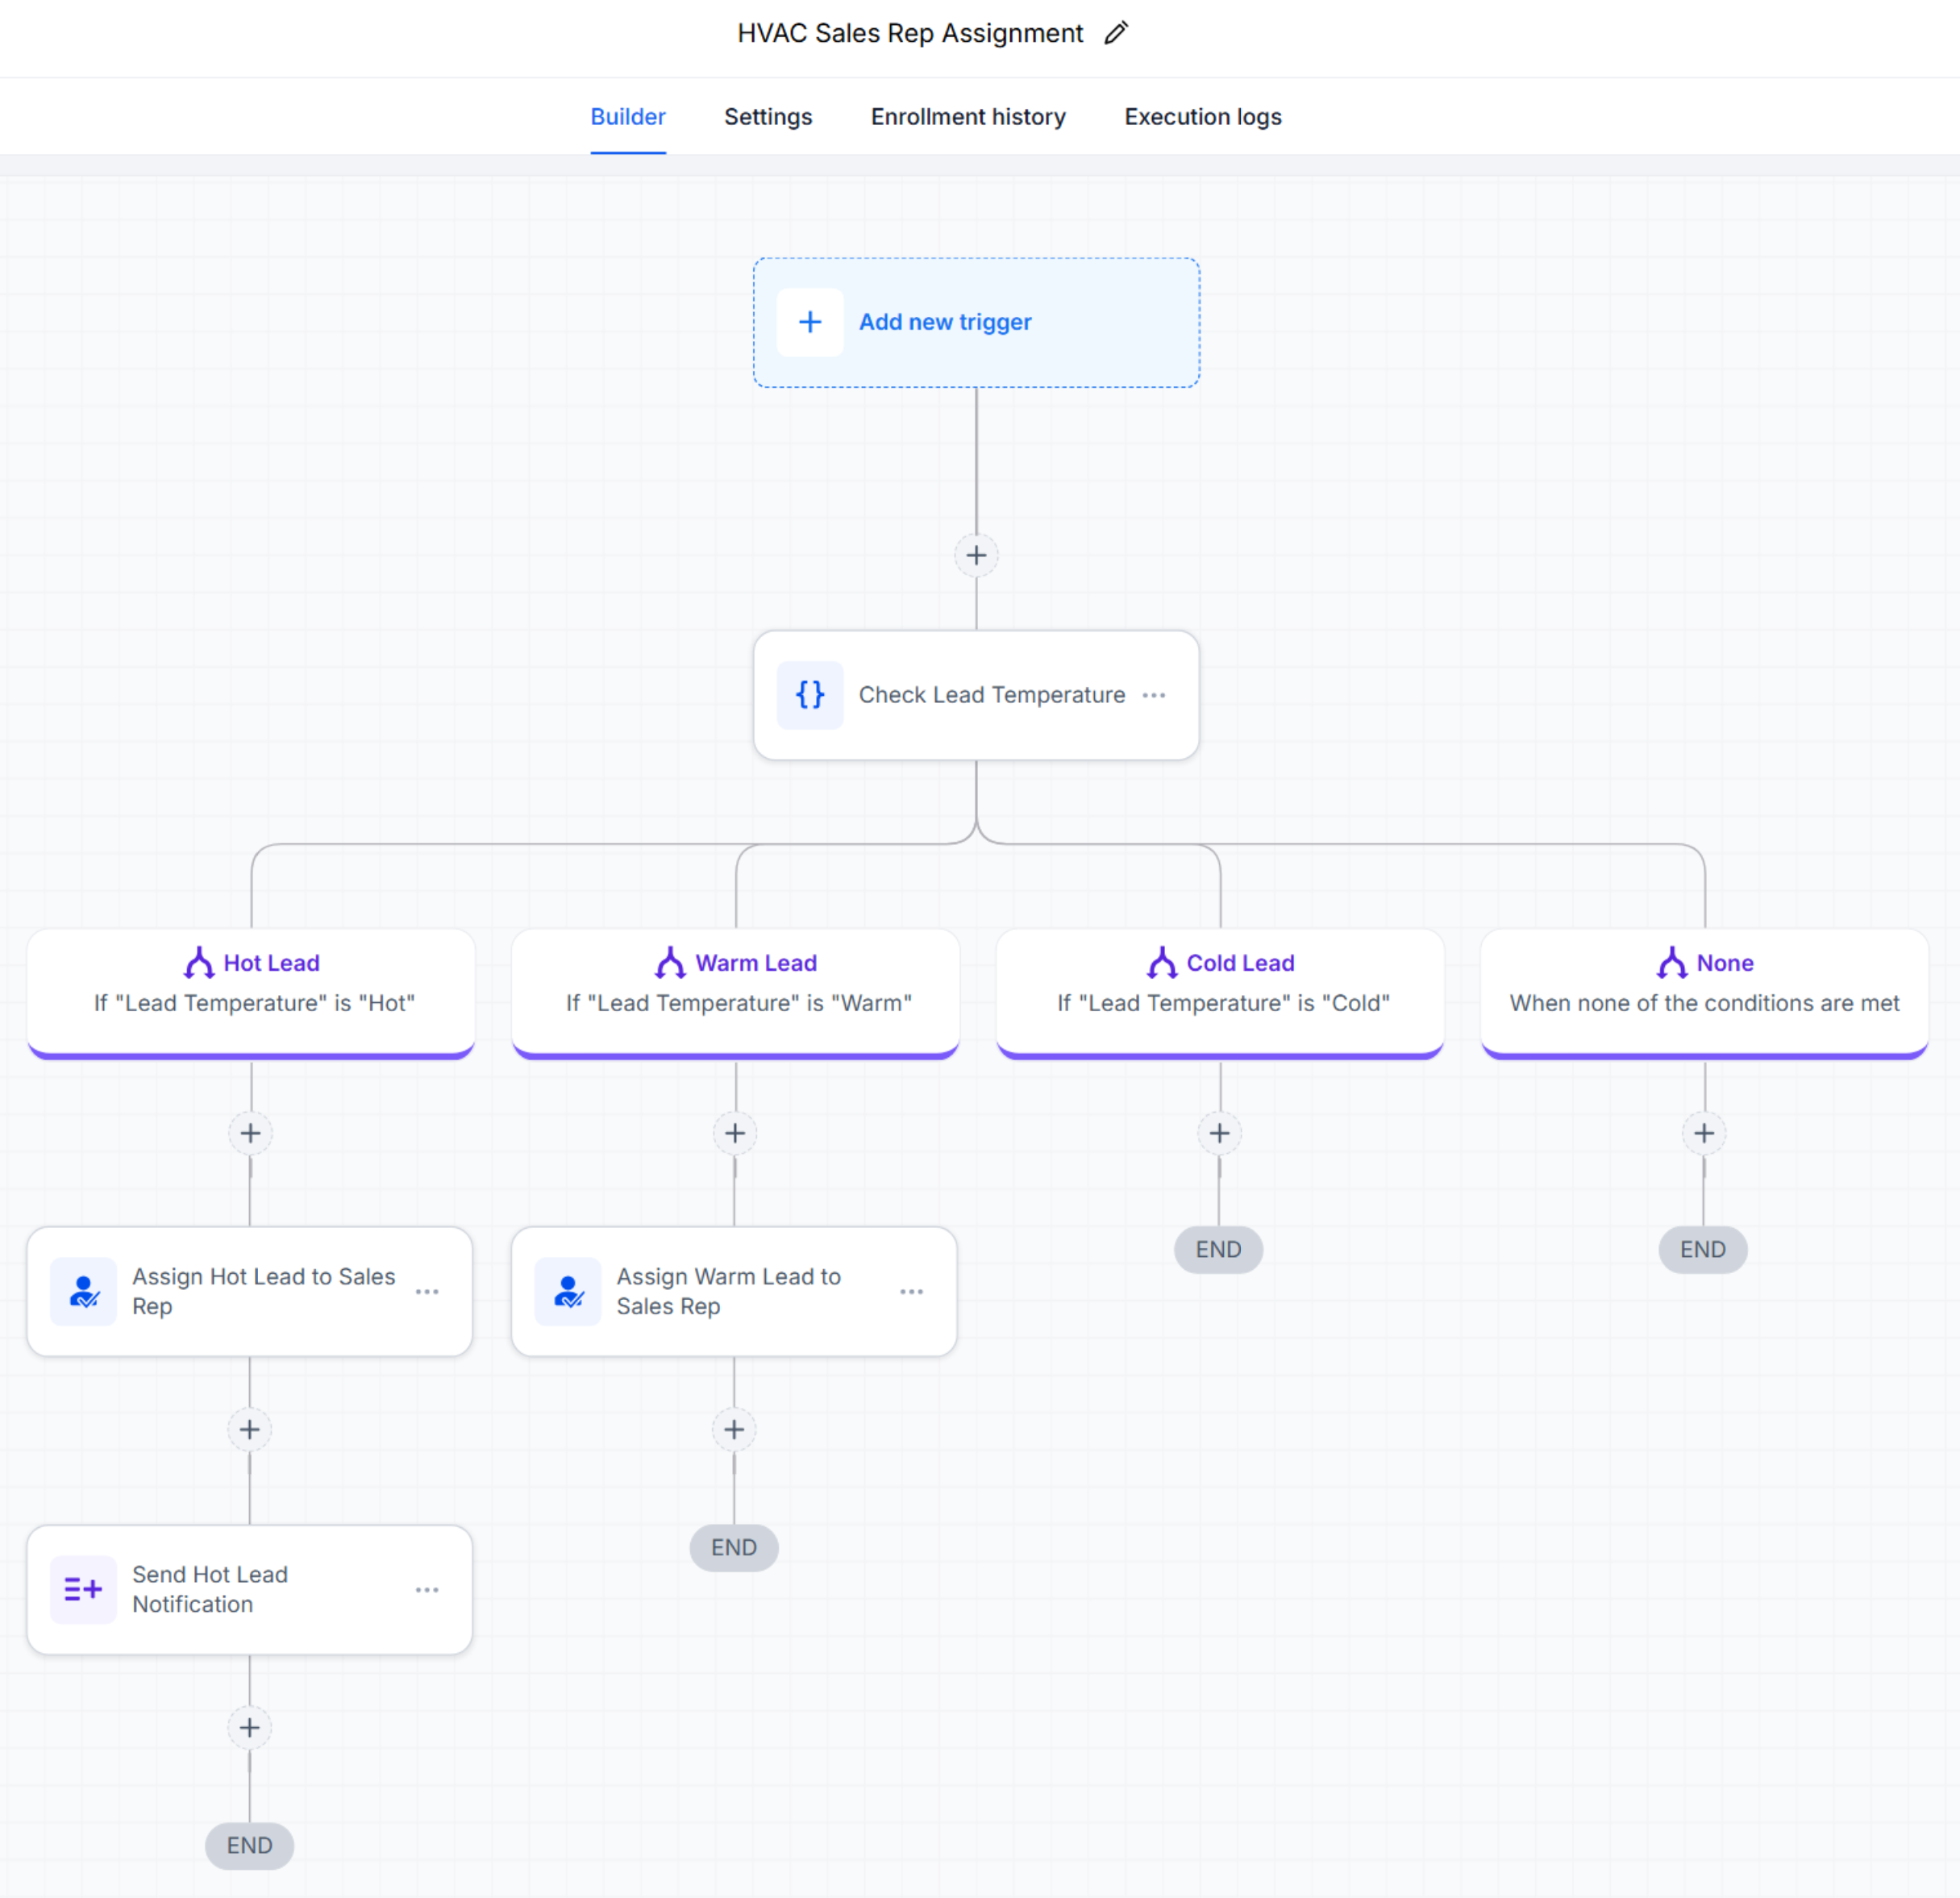Viewport: 1960px width, 1898px height.
Task: Add step under Warm Lead branch
Action: [735, 1133]
